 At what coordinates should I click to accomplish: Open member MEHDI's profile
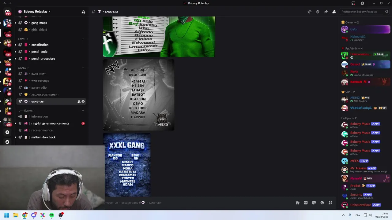point(366,99)
